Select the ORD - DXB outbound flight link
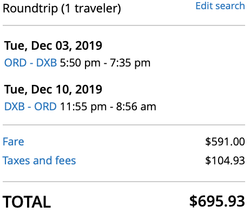Image resolution: width=250 pixels, height=213 pixels. click(x=30, y=63)
